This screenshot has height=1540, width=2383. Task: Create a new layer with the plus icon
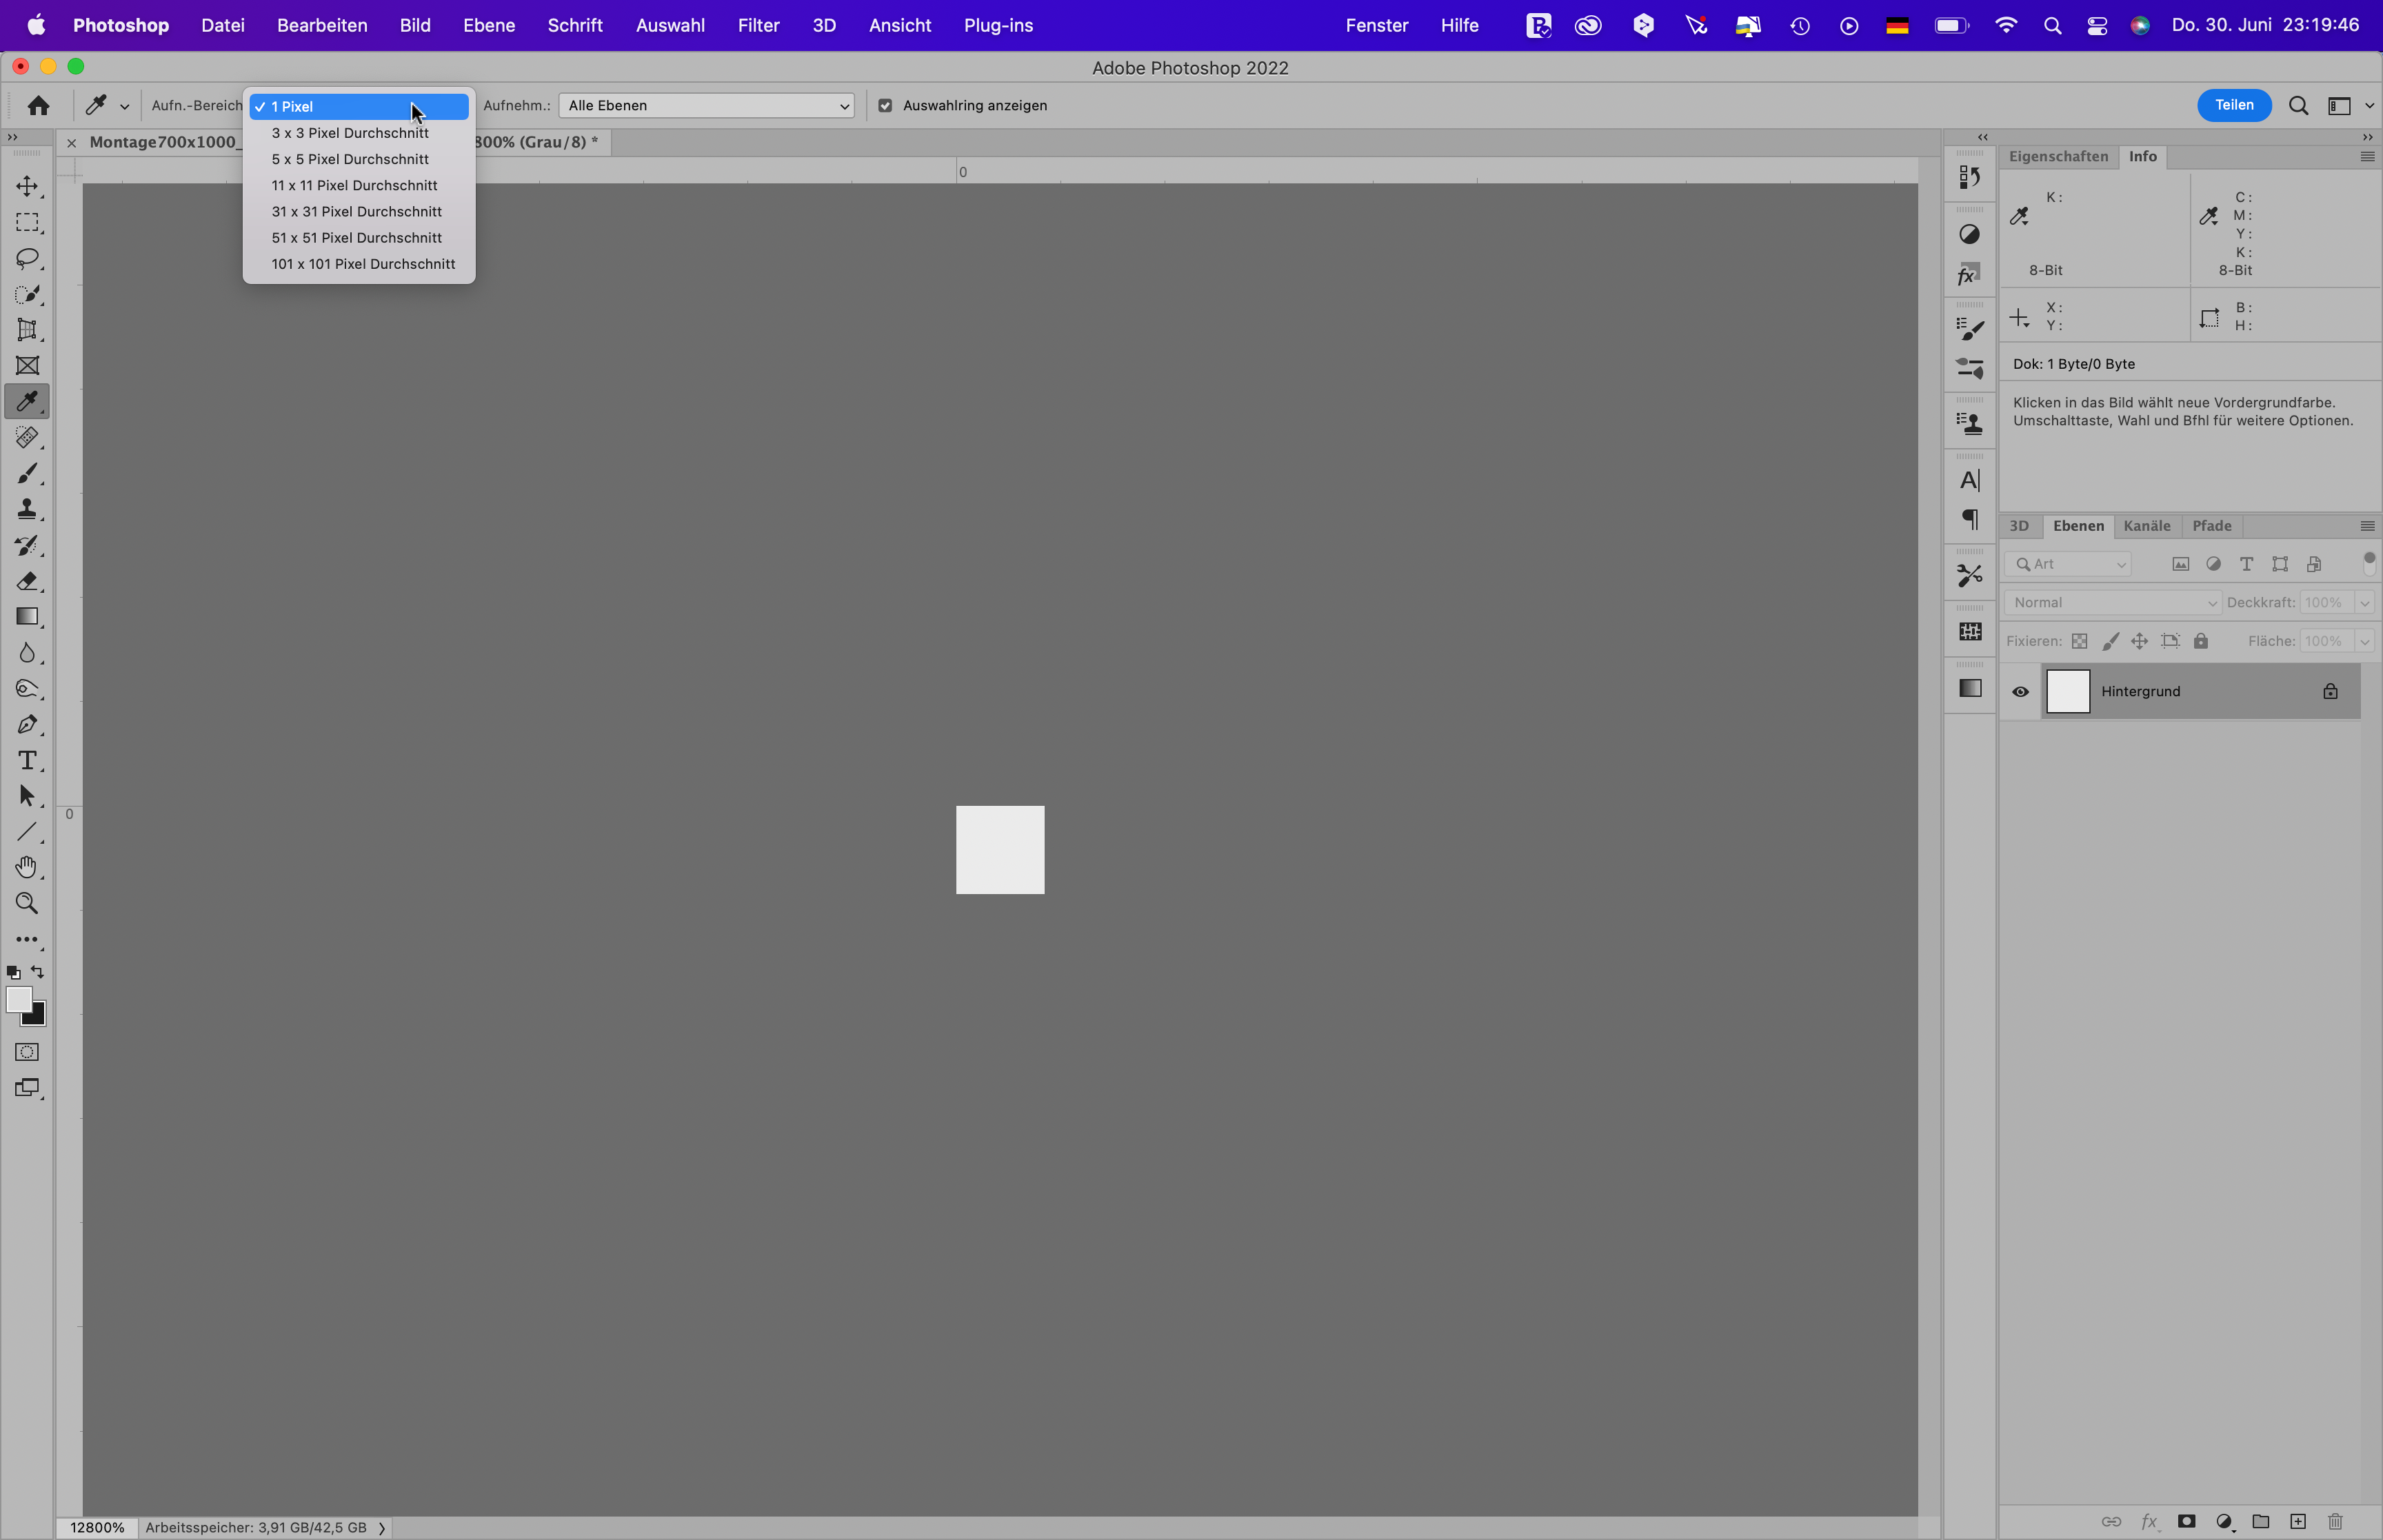coord(2298,1521)
